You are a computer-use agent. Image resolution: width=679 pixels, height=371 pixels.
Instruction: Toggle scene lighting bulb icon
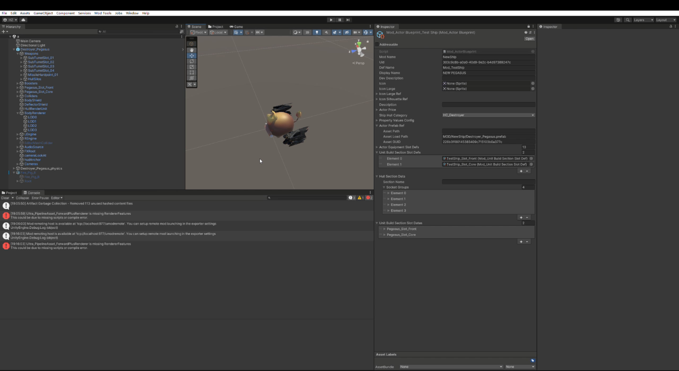(317, 32)
